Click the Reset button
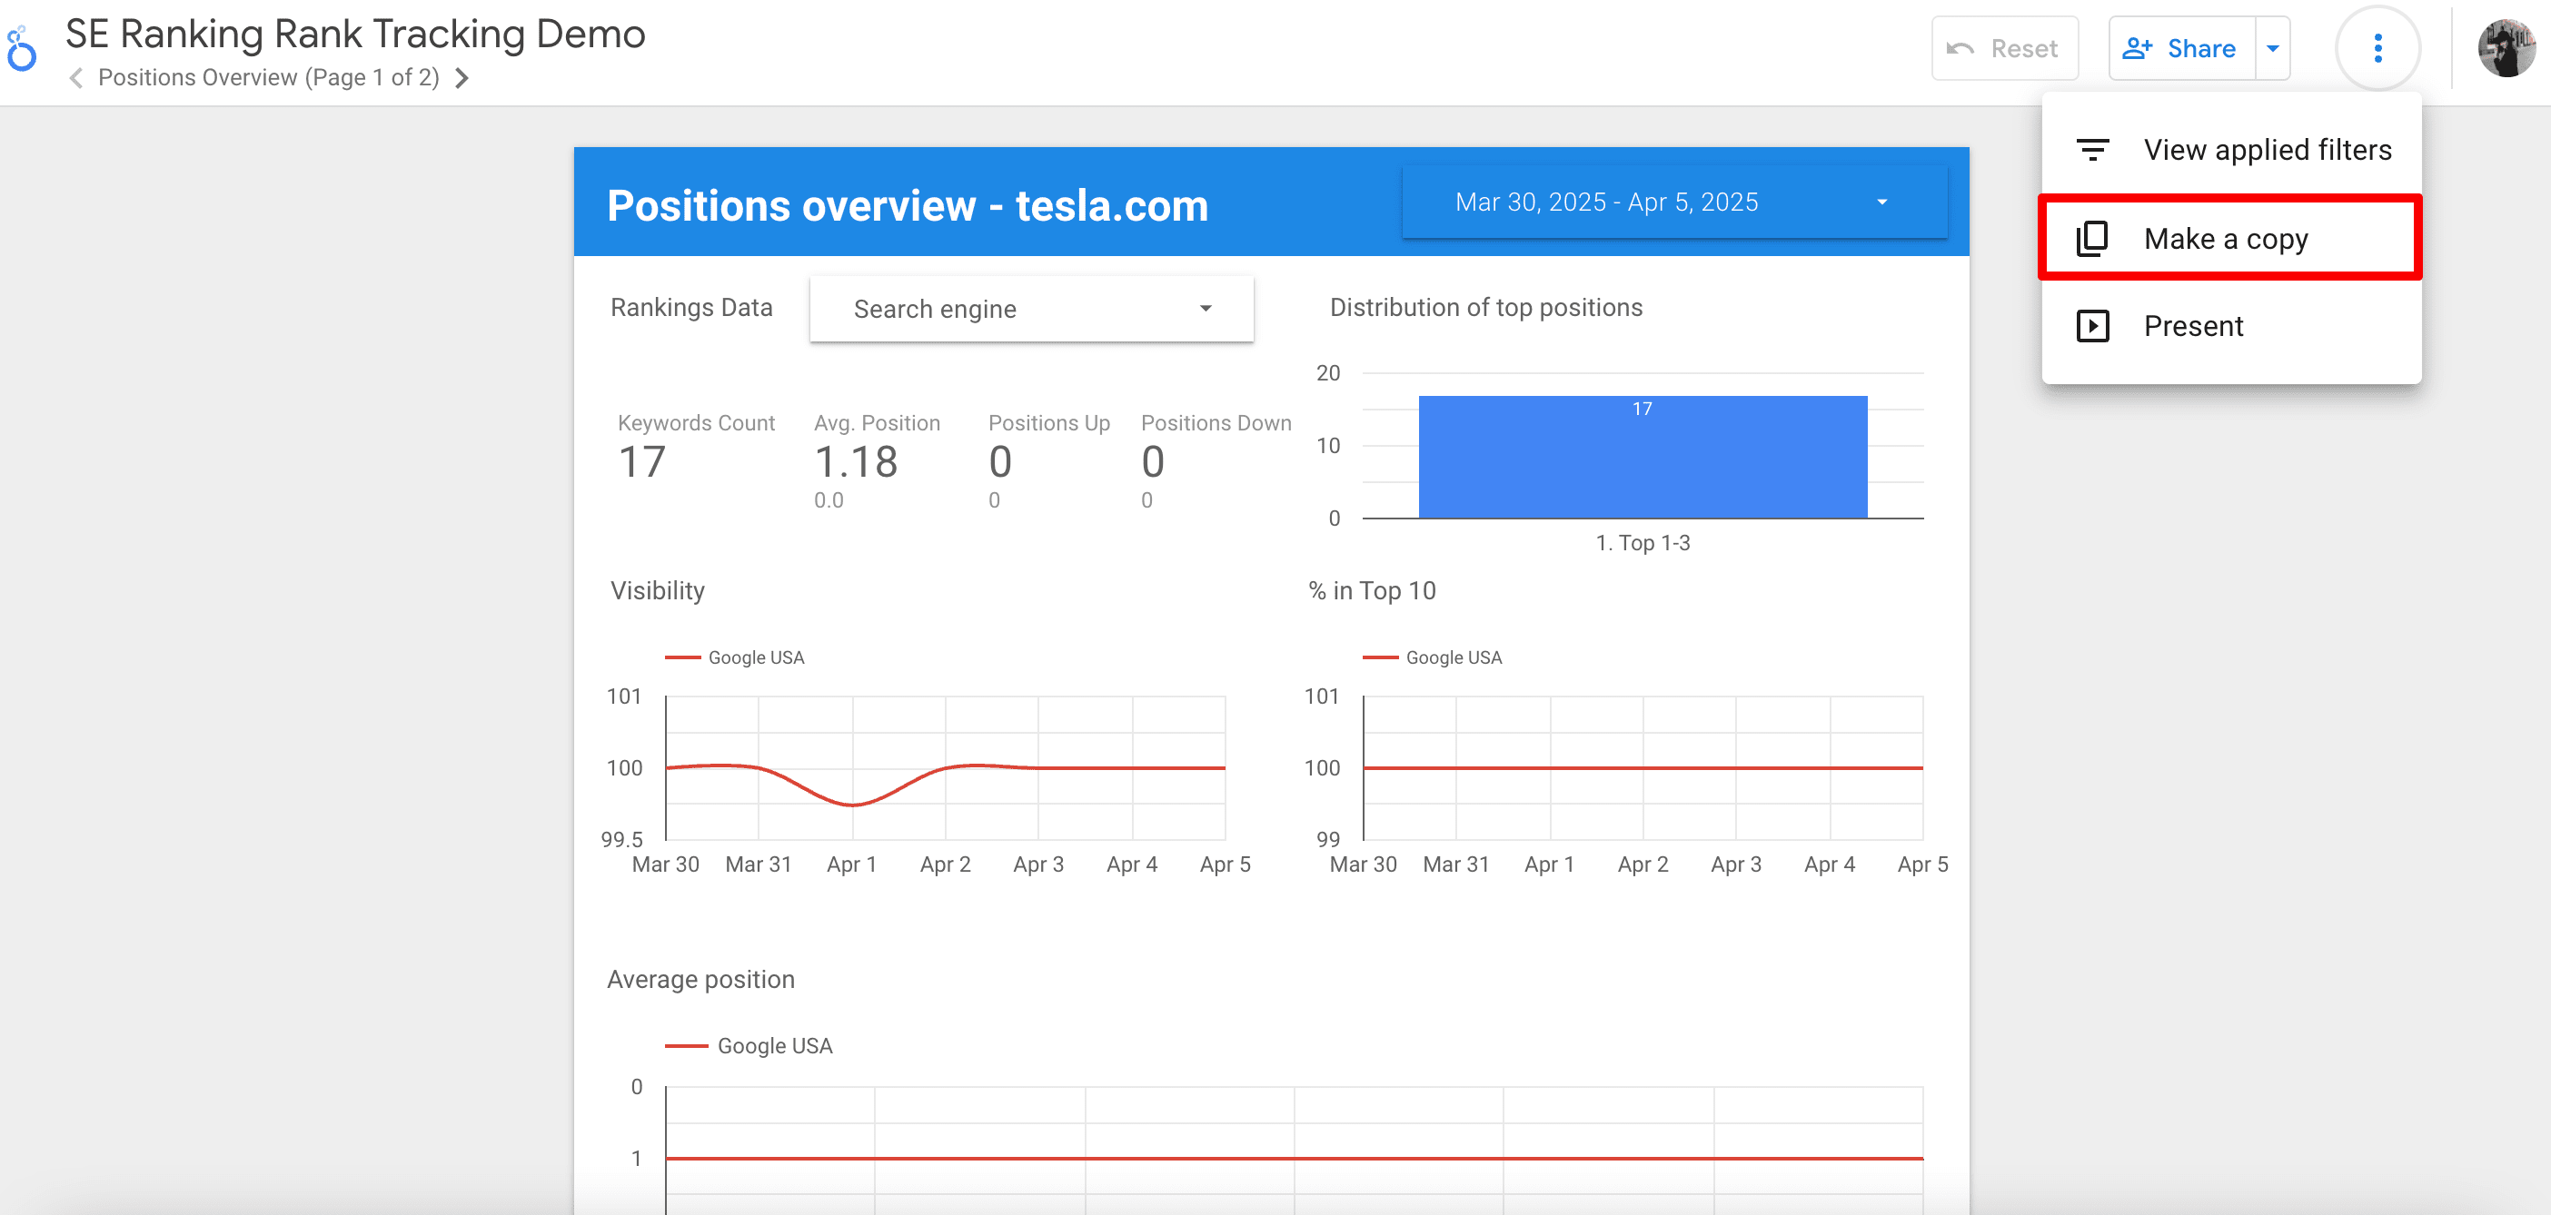The image size is (2551, 1215). pyautogui.click(x=2003, y=48)
